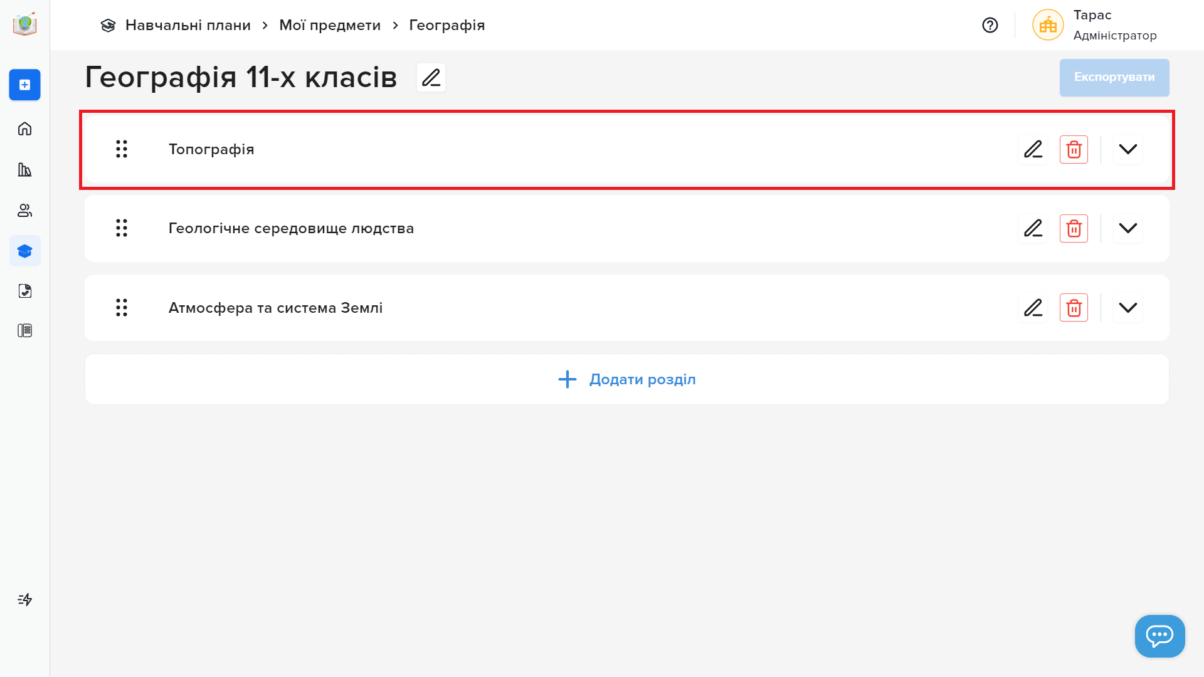Screen dimensions: 1204x677
Task: Select the Атмосфера та система Землі title
Action: (275, 308)
